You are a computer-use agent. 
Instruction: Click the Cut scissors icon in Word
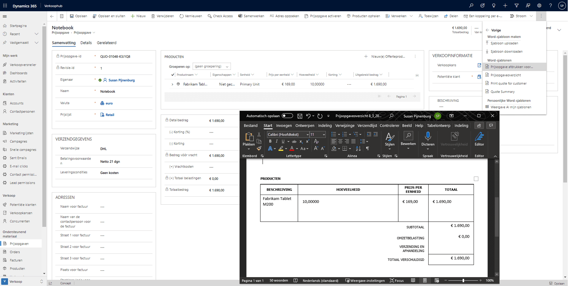click(259, 134)
